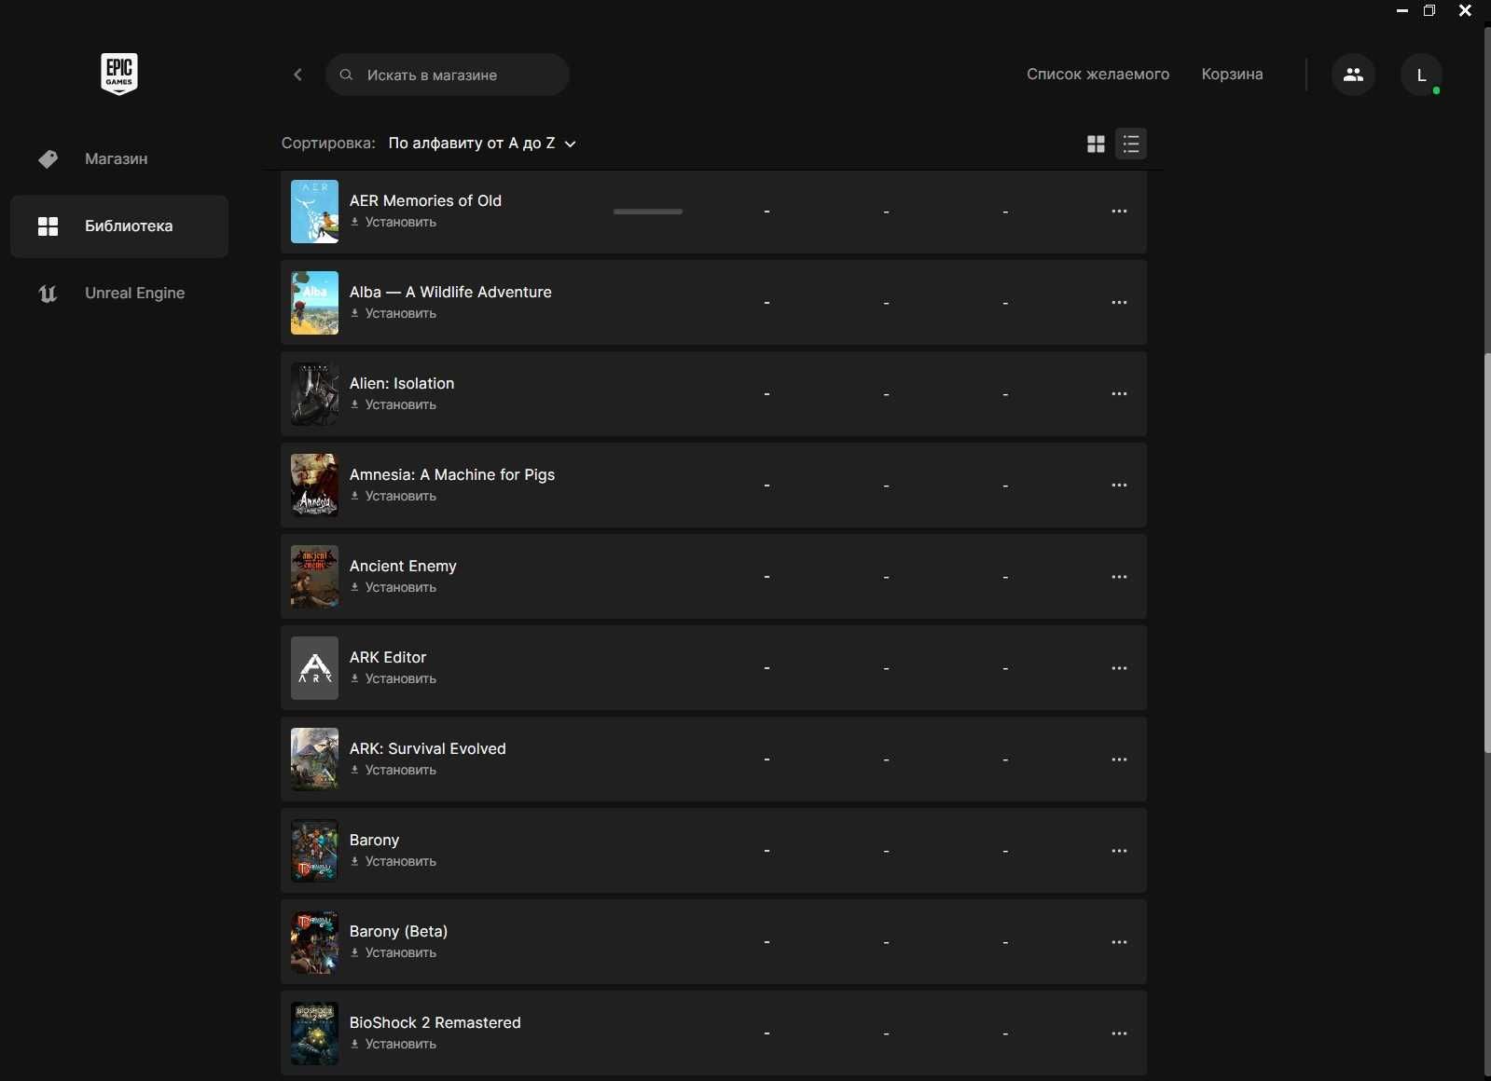Select the ARK Editor title text

click(x=388, y=658)
